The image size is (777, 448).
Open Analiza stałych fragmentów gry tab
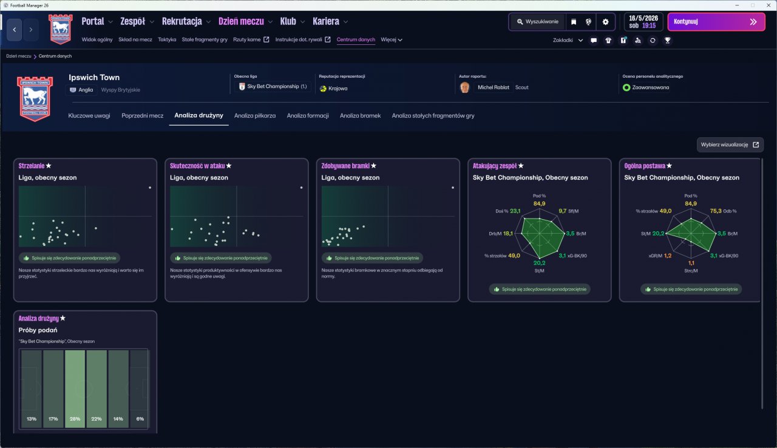point(433,115)
